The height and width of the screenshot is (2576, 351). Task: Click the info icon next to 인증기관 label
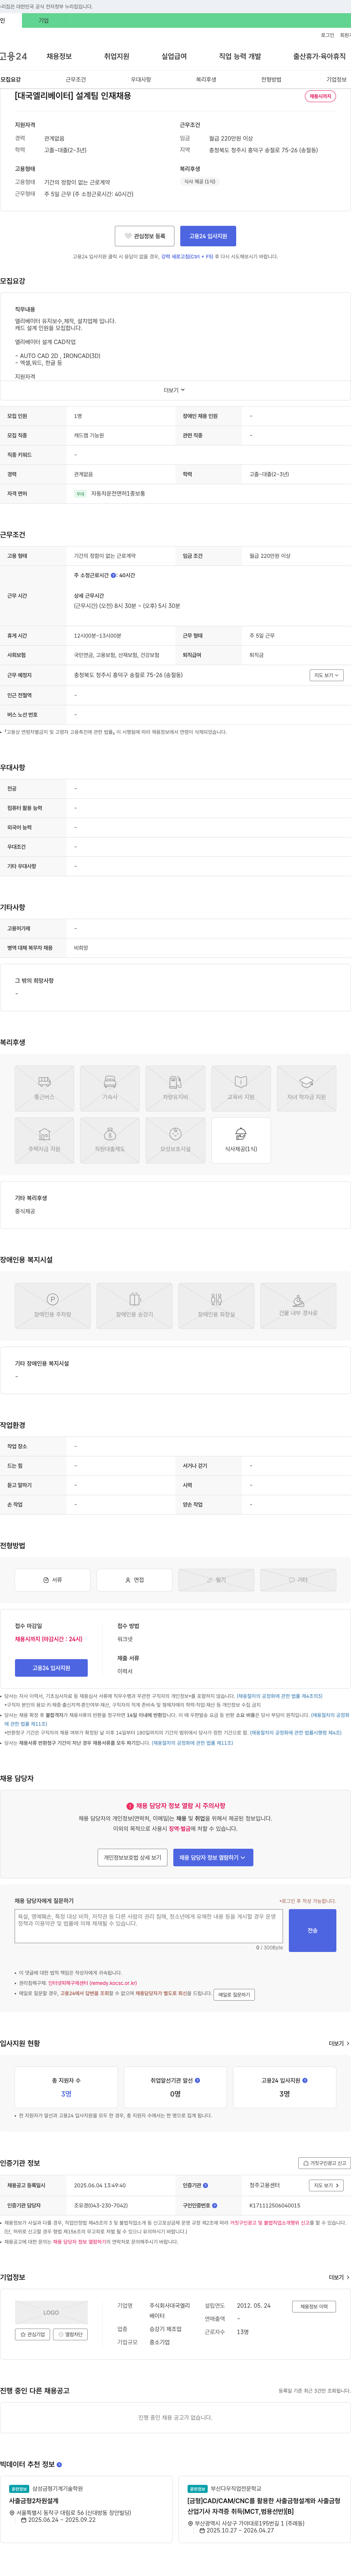[206, 2186]
